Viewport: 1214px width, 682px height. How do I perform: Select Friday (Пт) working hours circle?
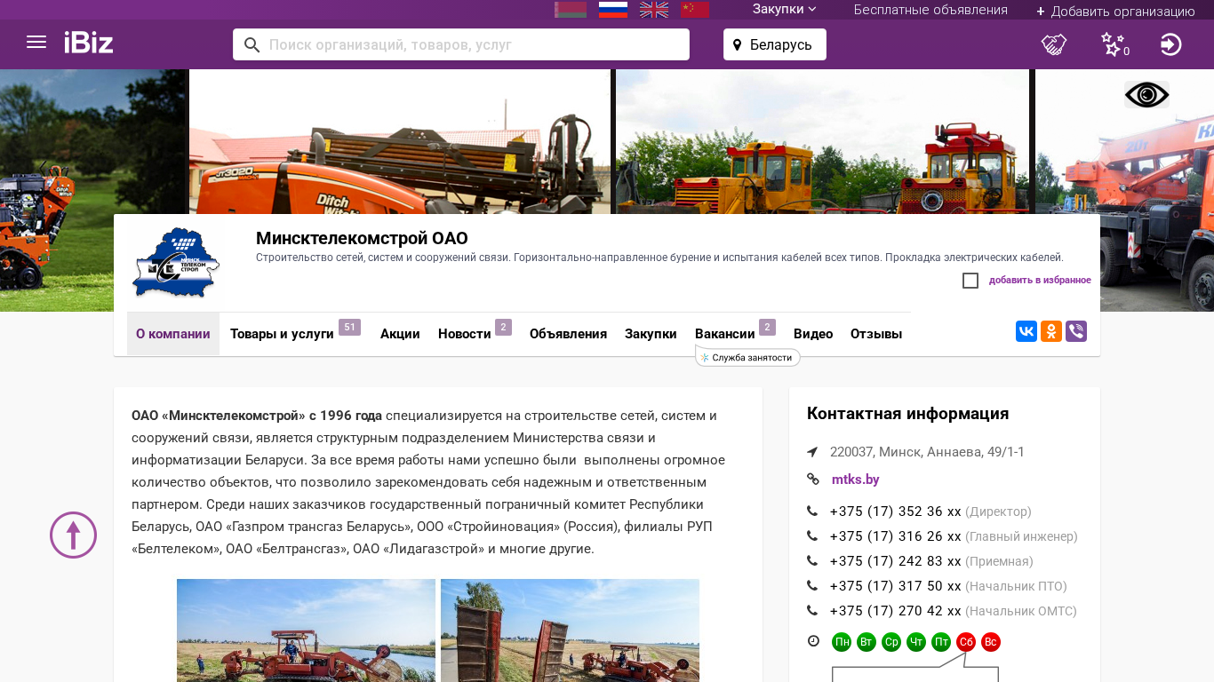click(x=941, y=642)
